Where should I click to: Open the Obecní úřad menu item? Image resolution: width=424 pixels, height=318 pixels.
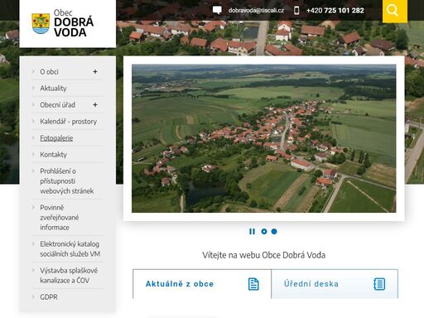point(57,105)
